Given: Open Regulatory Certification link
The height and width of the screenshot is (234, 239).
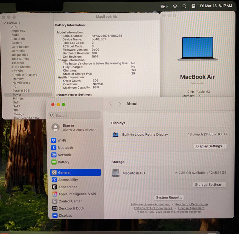Looking at the screenshot, I should (192, 204).
